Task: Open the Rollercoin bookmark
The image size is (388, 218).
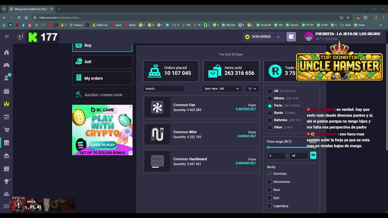Action: point(100,25)
